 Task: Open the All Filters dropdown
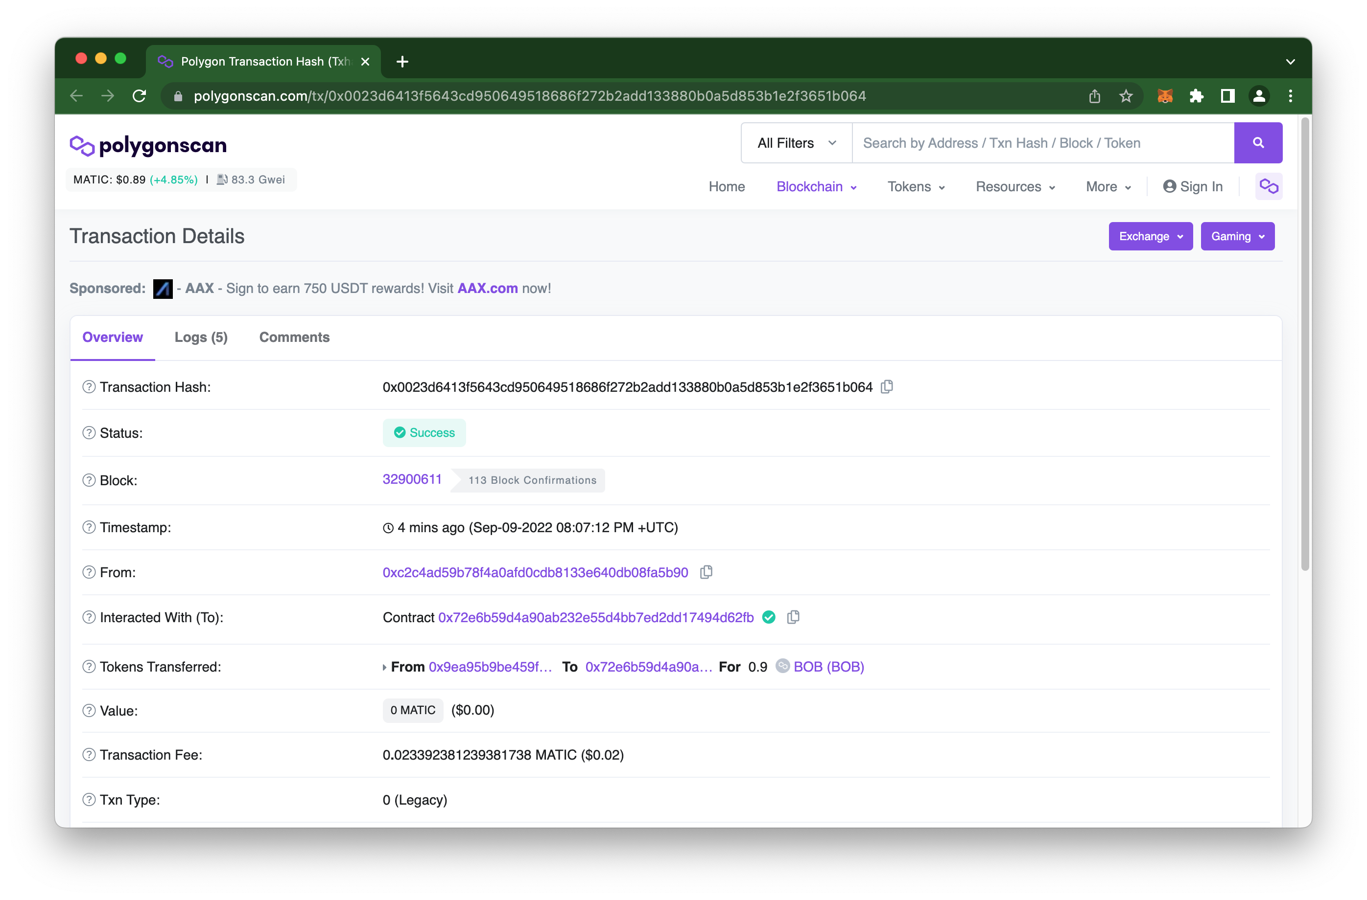[x=797, y=143]
